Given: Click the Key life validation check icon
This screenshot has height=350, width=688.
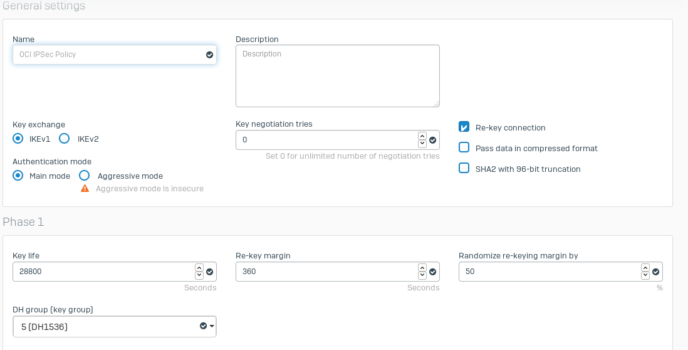Looking at the screenshot, I should pos(210,272).
